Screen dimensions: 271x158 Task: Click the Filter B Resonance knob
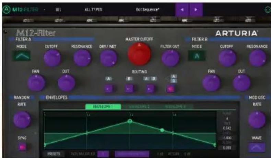pyautogui.click(x=257, y=58)
